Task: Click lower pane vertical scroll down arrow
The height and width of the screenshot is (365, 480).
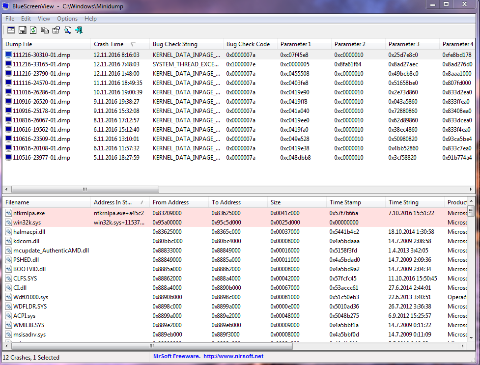Action: pyautogui.click(x=471, y=338)
